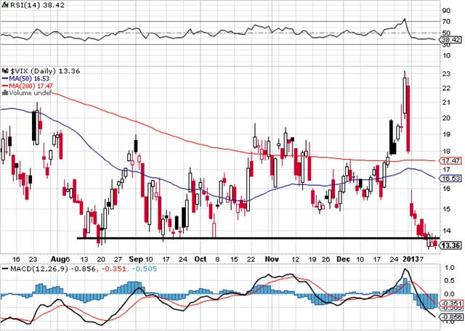Click the Sep date axis label
Viewport: 465px width, 331px height.
point(136,258)
